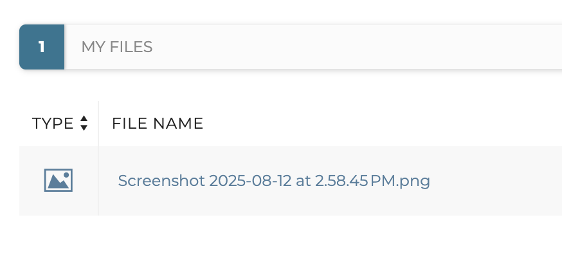562x269 pixels.
Task: Click the image file type icon
Action: pyautogui.click(x=58, y=180)
